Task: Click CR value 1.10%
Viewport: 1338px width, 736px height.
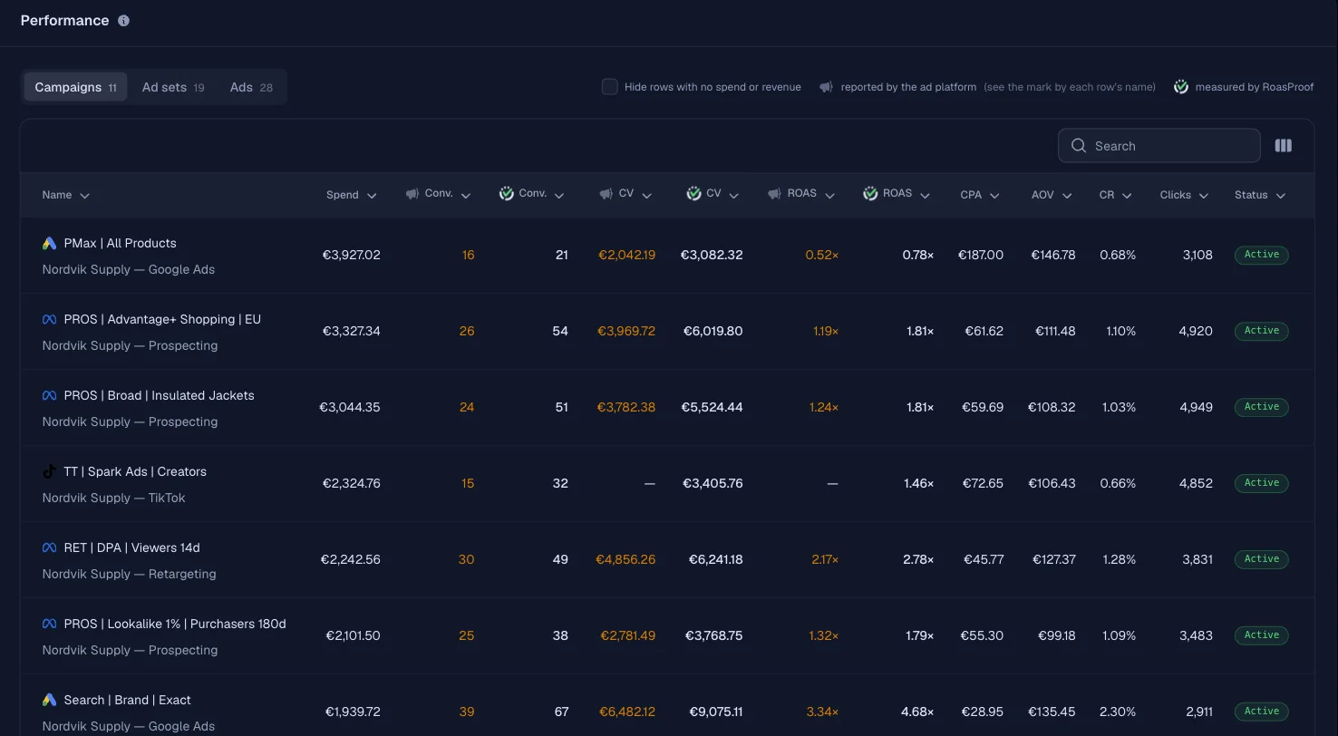Action: click(x=1120, y=332)
